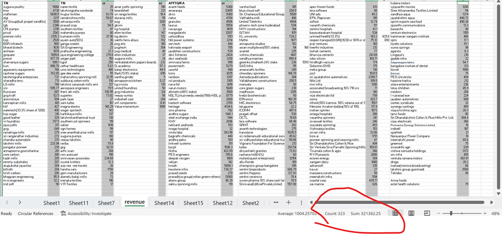502x234 pixels.
Task: Select the eclat health solutions cell
Action: [423, 183]
